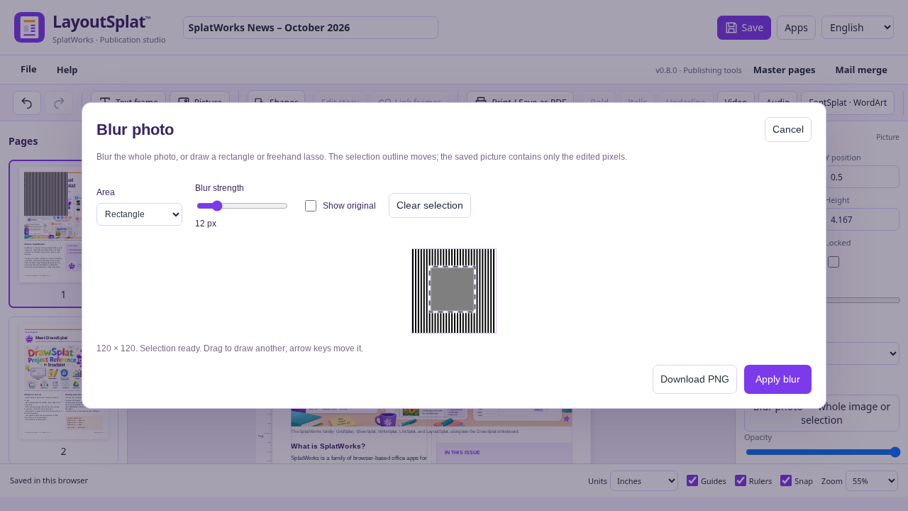The width and height of the screenshot is (908, 511).
Task: Open the Help menu
Action: tap(67, 70)
